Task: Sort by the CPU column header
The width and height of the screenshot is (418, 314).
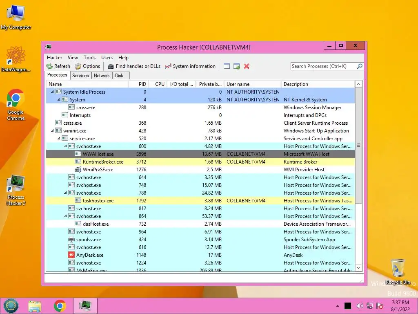Action: 158,84
